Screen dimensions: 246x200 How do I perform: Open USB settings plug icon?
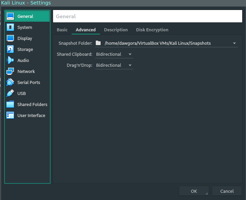pos(10,93)
